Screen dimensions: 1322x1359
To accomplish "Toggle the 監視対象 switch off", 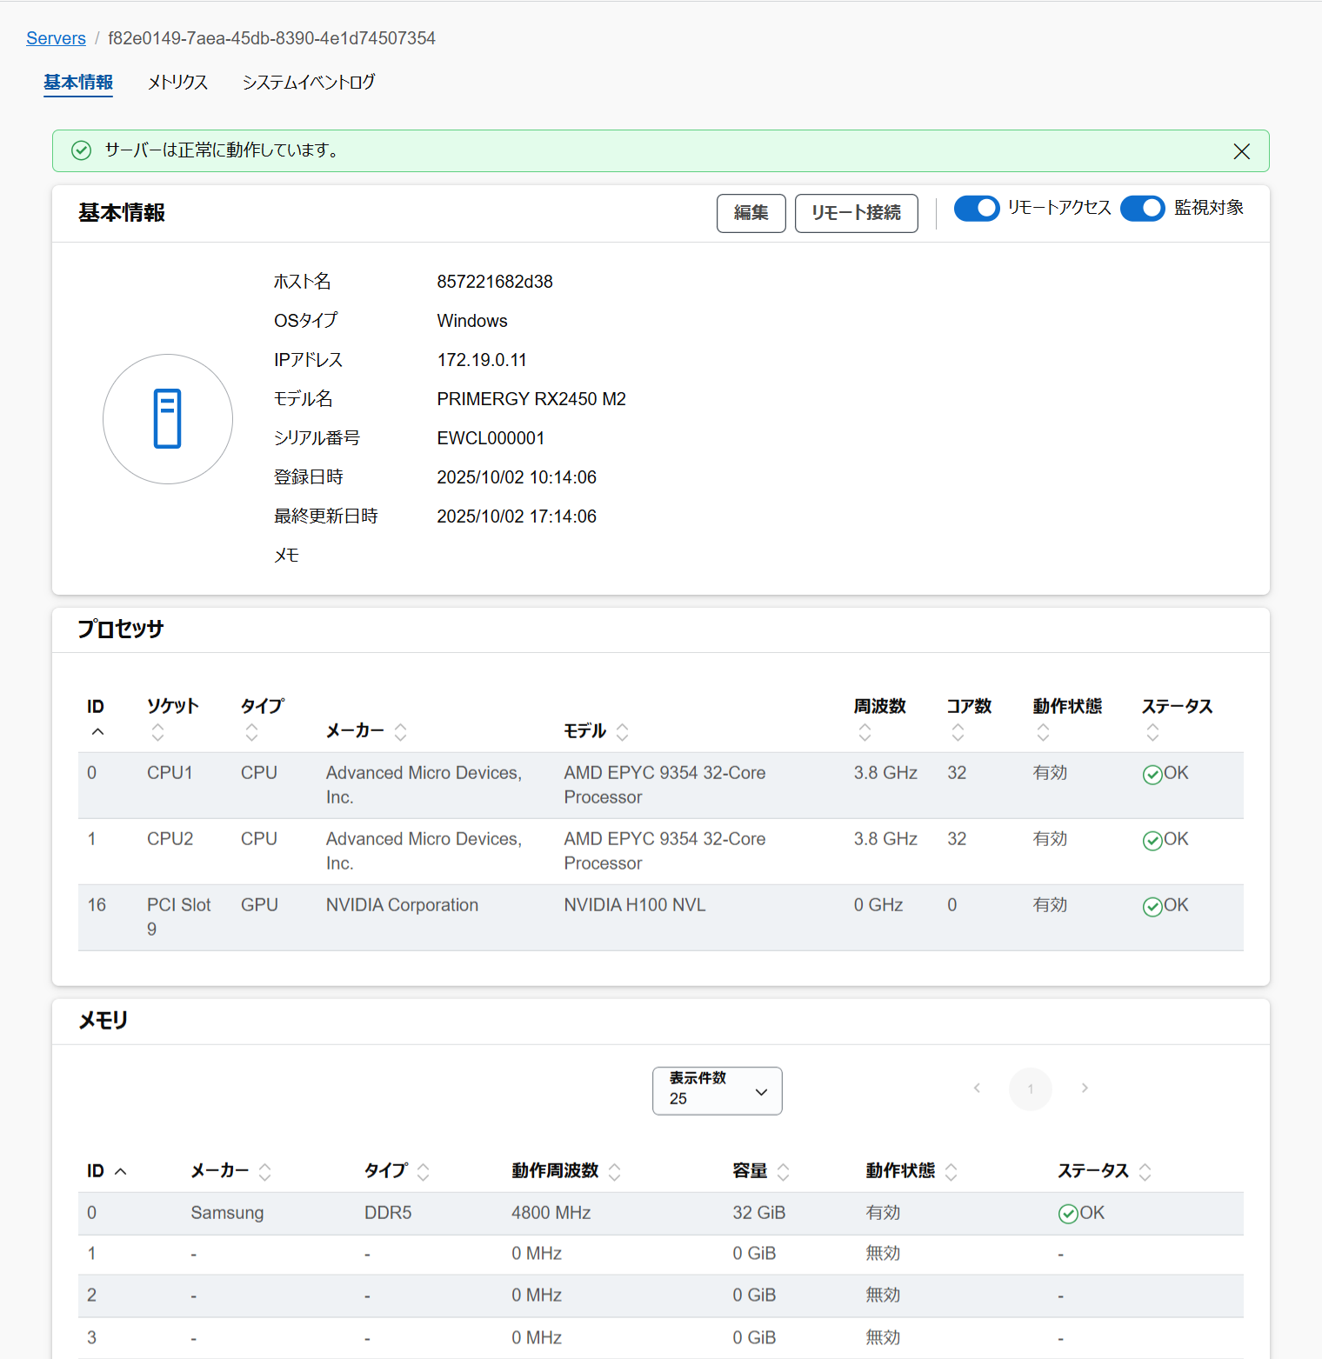I will pyautogui.click(x=1142, y=209).
